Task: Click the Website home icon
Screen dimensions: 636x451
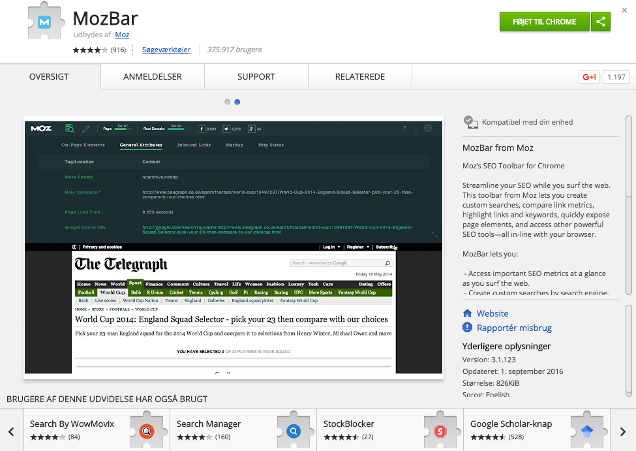Action: [x=467, y=313]
